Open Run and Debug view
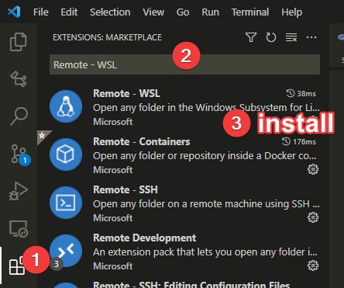Screen dimensions: 344x288 tap(19, 191)
